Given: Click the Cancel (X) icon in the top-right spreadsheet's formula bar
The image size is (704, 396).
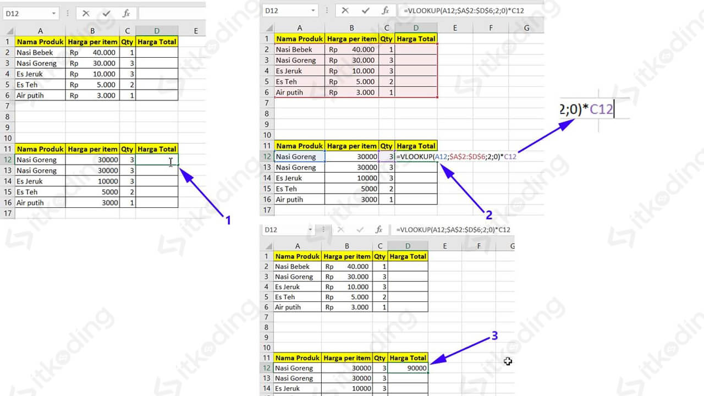Looking at the screenshot, I should [x=345, y=10].
